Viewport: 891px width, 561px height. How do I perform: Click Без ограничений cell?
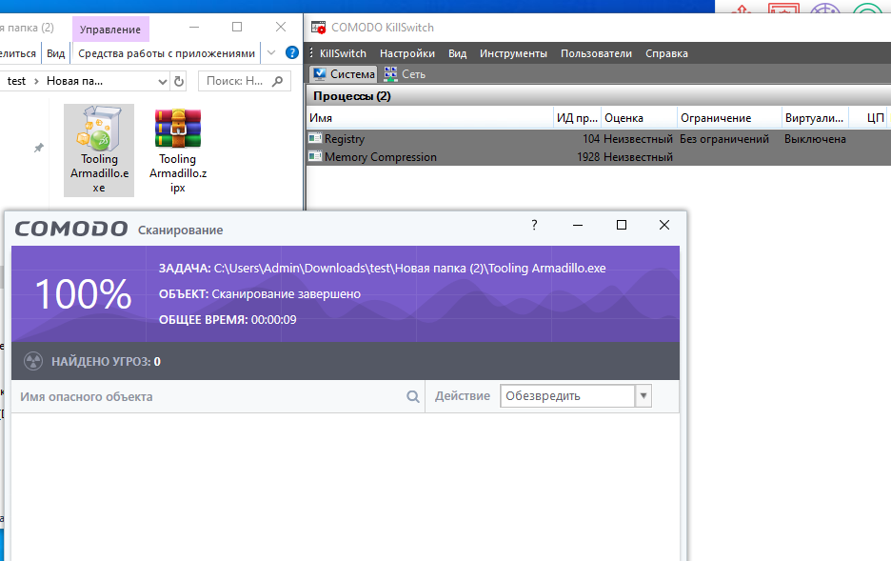tap(724, 139)
